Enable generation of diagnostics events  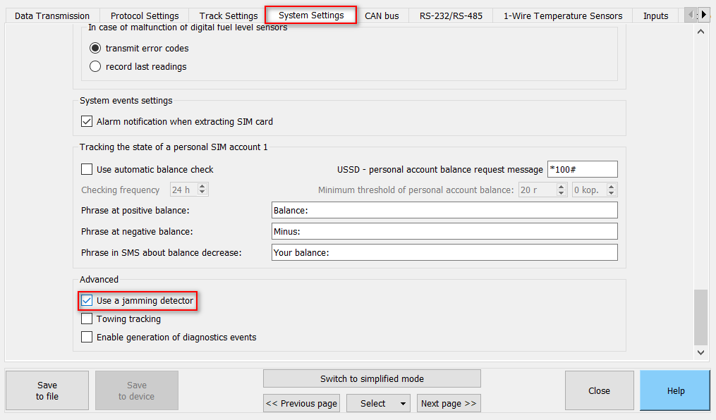[x=87, y=338]
